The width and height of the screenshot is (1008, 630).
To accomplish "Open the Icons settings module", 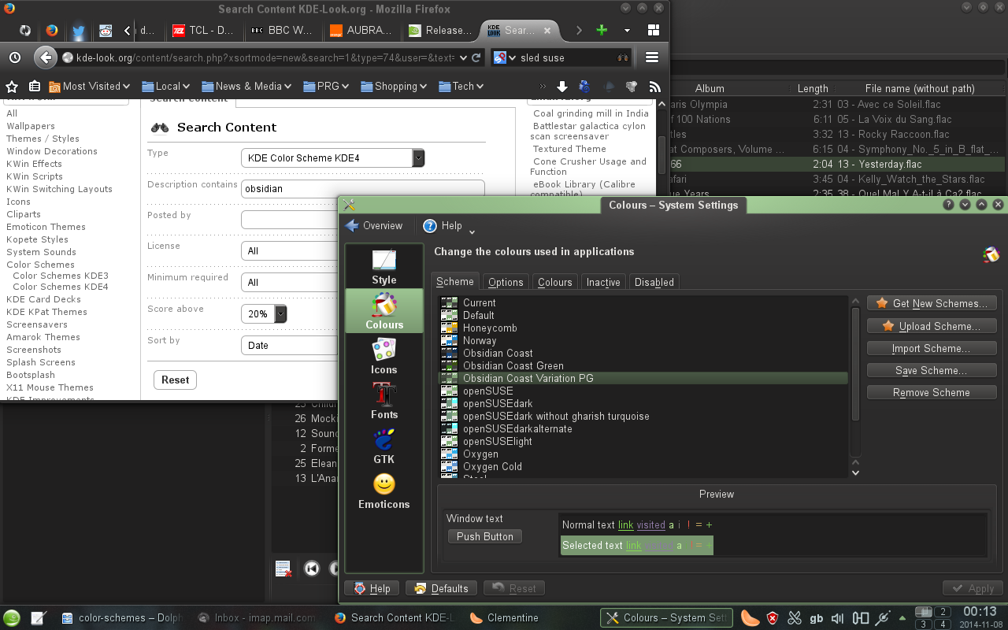I will tap(384, 356).
